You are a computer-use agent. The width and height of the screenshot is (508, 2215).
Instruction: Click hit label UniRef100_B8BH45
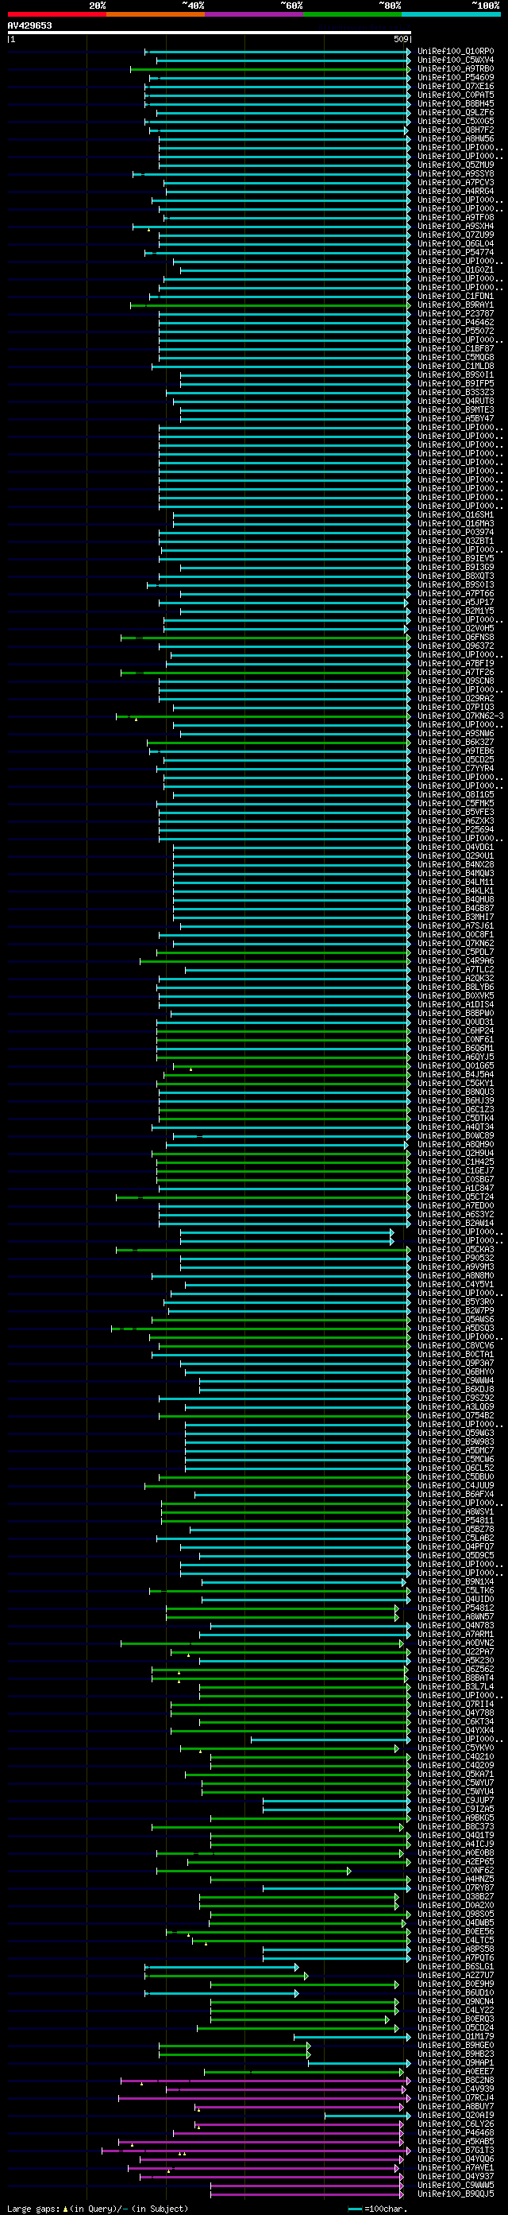456,104
